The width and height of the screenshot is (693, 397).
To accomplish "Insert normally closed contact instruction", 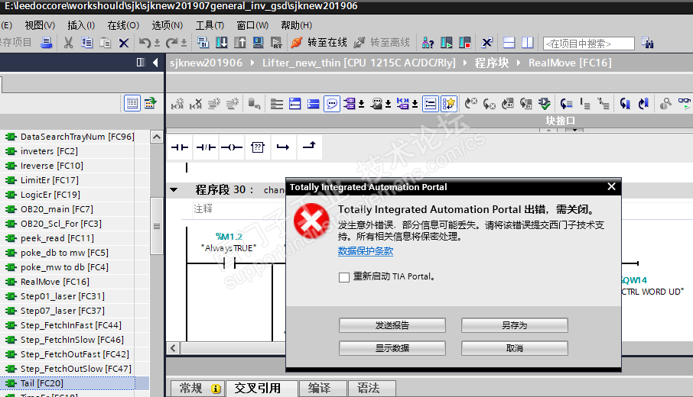I will tap(206, 147).
